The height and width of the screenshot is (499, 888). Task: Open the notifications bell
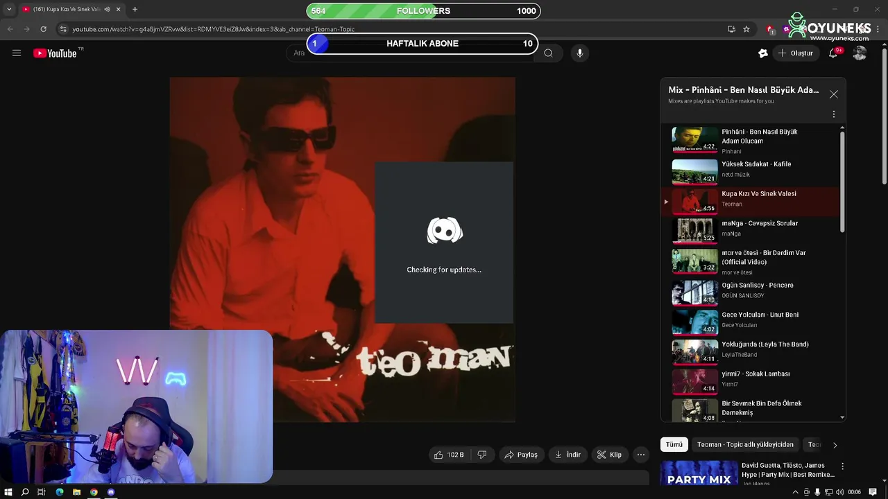[833, 53]
